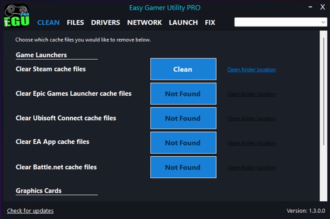Image resolution: width=330 pixels, height=219 pixels.
Task: Click the Clear EA App cache files label
Action: (53, 142)
